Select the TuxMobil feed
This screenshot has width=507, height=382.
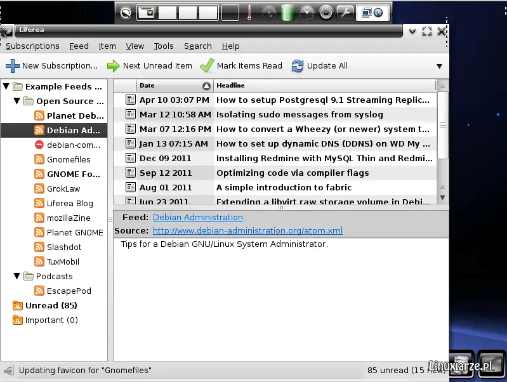pyautogui.click(x=56, y=261)
